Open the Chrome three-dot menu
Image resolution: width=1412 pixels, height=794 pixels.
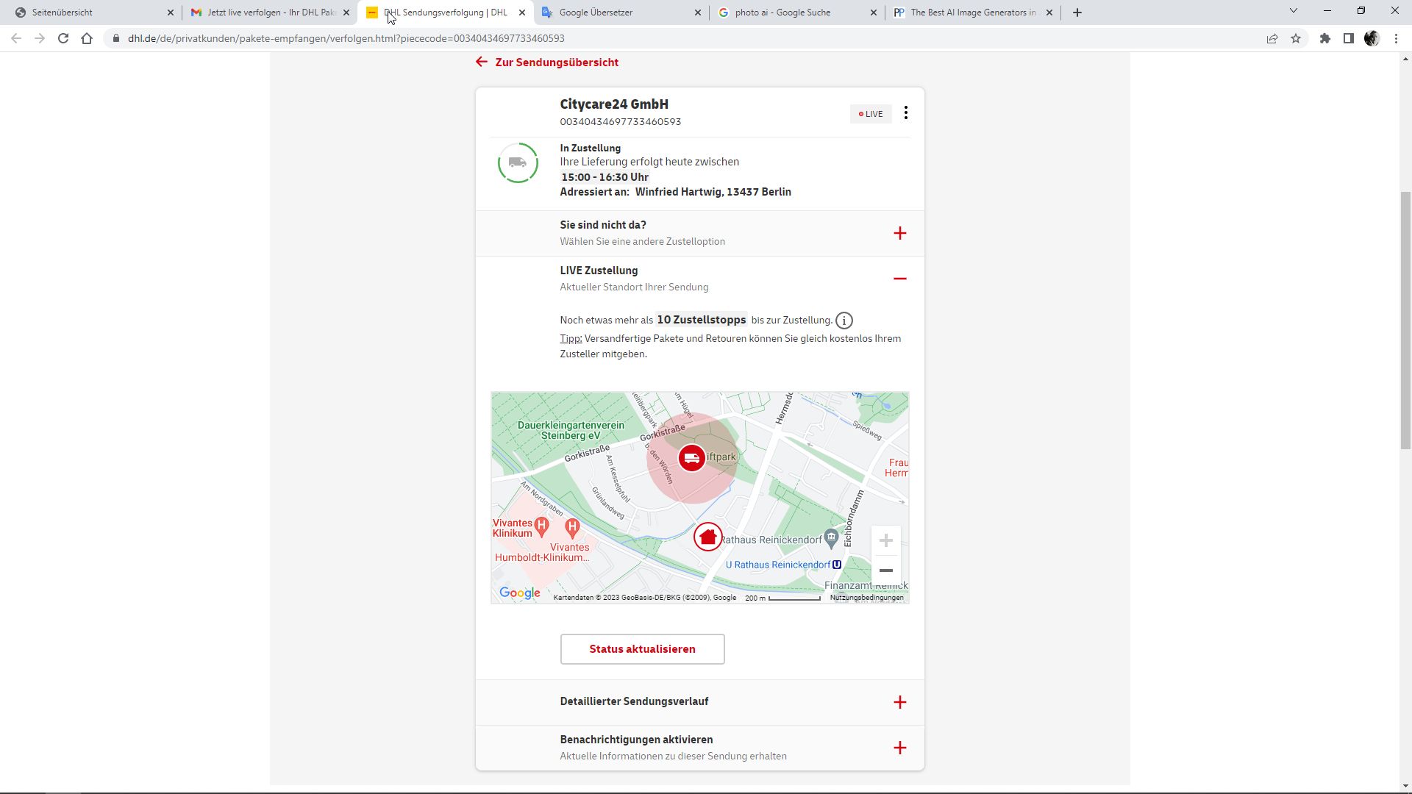[x=1396, y=38]
